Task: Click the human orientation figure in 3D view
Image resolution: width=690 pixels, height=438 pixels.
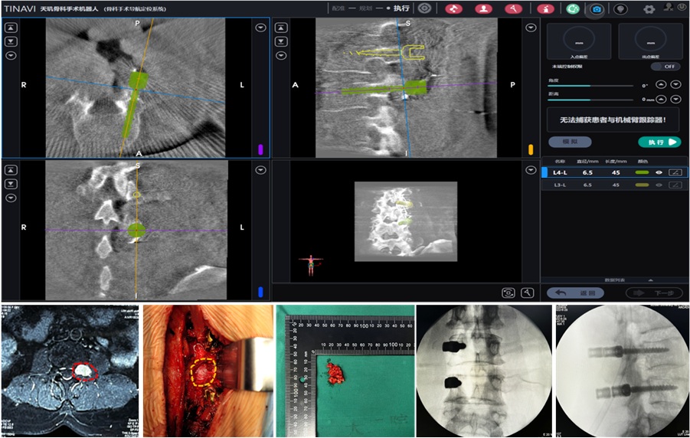Action: [x=311, y=265]
